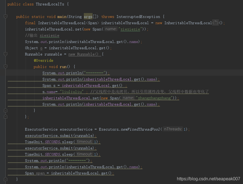The image size is (243, 184).
Task: Click the string literal "xiexiexie"
Action: (x=130, y=29)
